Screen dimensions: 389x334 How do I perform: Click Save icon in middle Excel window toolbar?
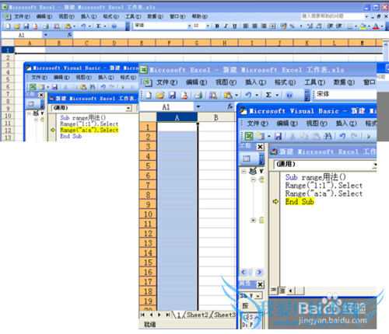pyautogui.click(x=172, y=96)
